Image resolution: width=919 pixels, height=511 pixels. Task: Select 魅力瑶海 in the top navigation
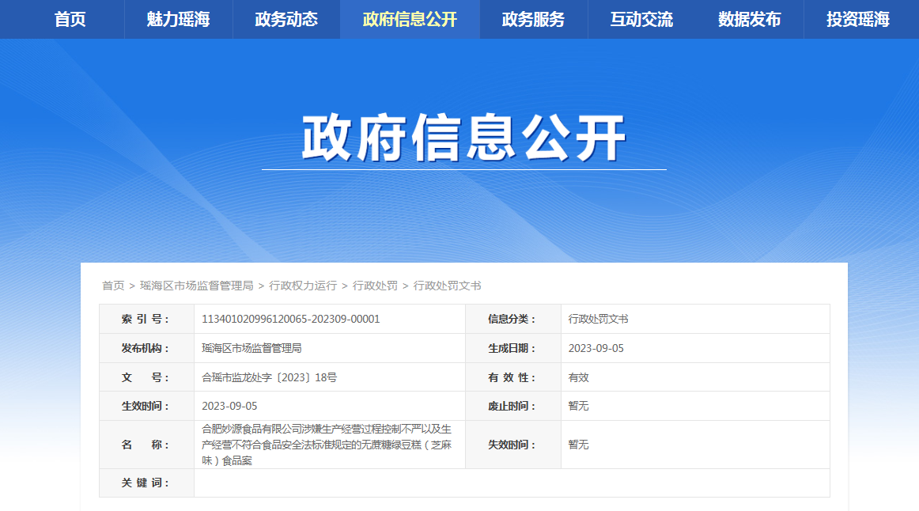[178, 20]
